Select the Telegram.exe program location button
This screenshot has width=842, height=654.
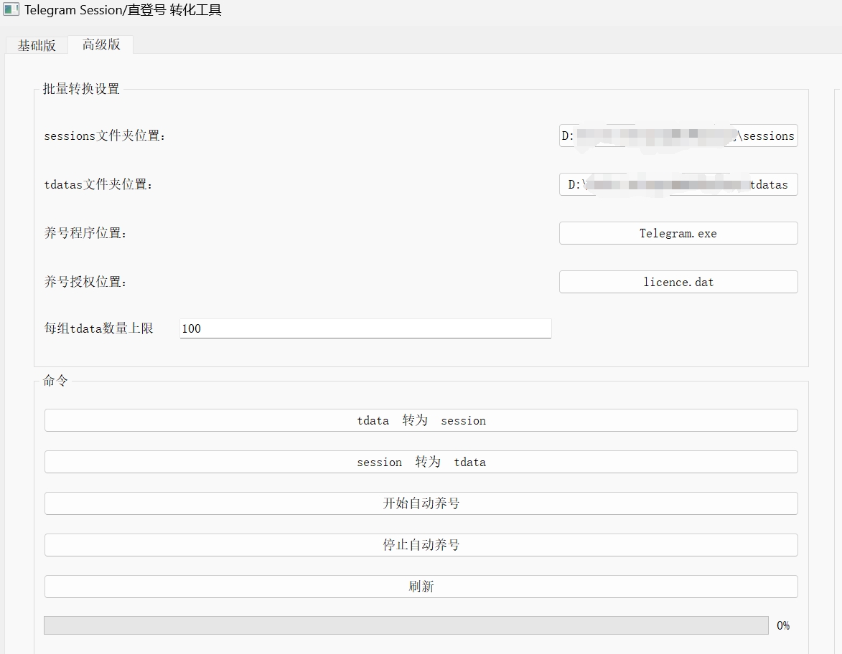[x=678, y=233]
